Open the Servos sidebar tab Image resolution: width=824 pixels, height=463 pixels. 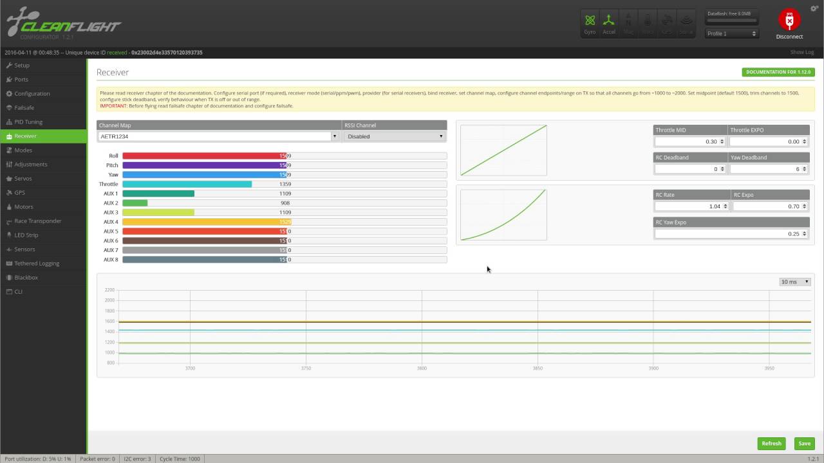[x=43, y=179]
